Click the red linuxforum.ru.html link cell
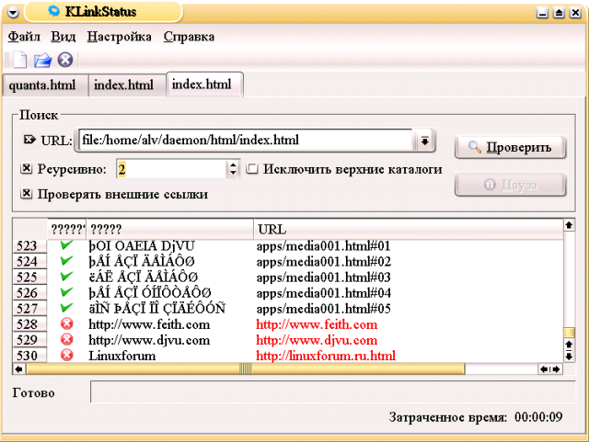This screenshot has width=589, height=442. tap(325, 356)
